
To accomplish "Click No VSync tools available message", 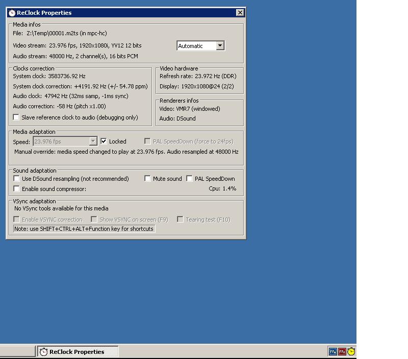I will [61, 208].
